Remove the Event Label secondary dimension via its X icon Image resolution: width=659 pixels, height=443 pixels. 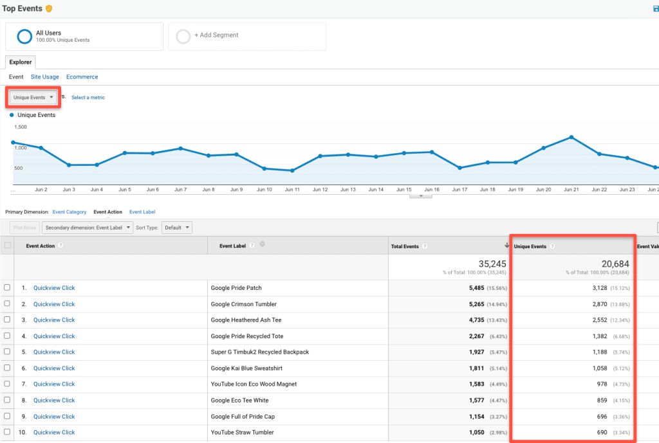[263, 244]
